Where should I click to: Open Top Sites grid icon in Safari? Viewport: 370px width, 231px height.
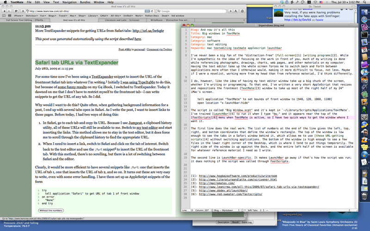9,16
